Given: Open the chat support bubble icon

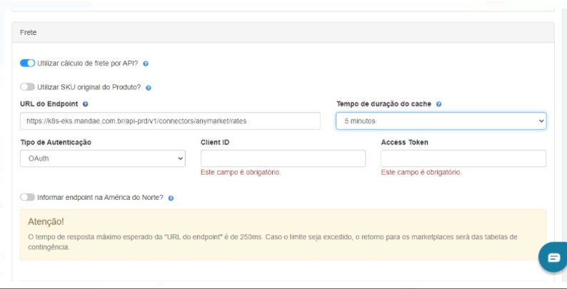Looking at the screenshot, I should pos(553,258).
